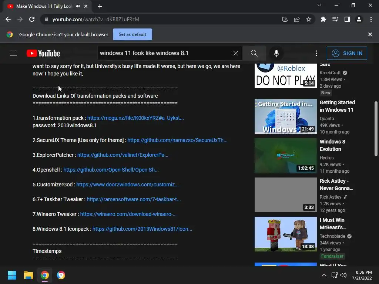Open the YouTube hamburger guide menu

pyautogui.click(x=13, y=53)
